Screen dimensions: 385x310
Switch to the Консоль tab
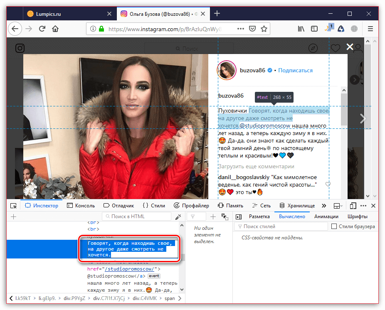(x=82, y=206)
